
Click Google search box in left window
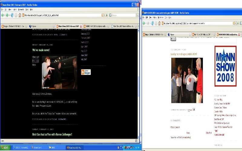tap(124, 15)
